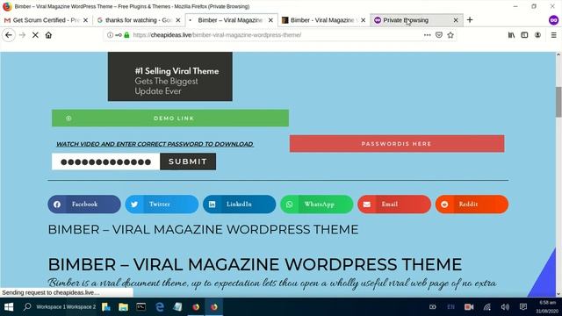This screenshot has width=562, height=316.
Task: Click the active Firefox taskbar icon
Action: [x=214, y=307]
